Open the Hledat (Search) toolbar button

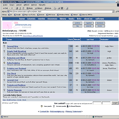(29, 8)
